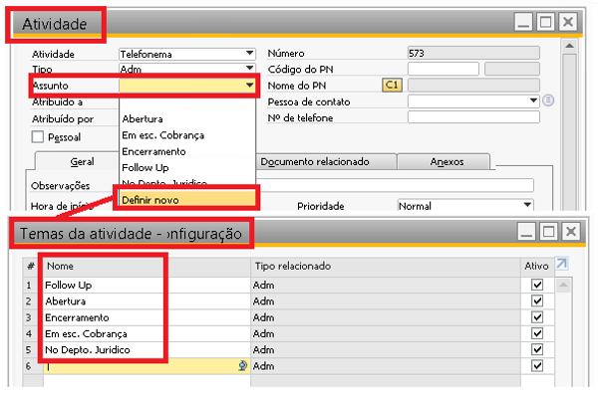Screen dimensions: 598x394
Task: Click the Observações text field
Action: (x=395, y=185)
